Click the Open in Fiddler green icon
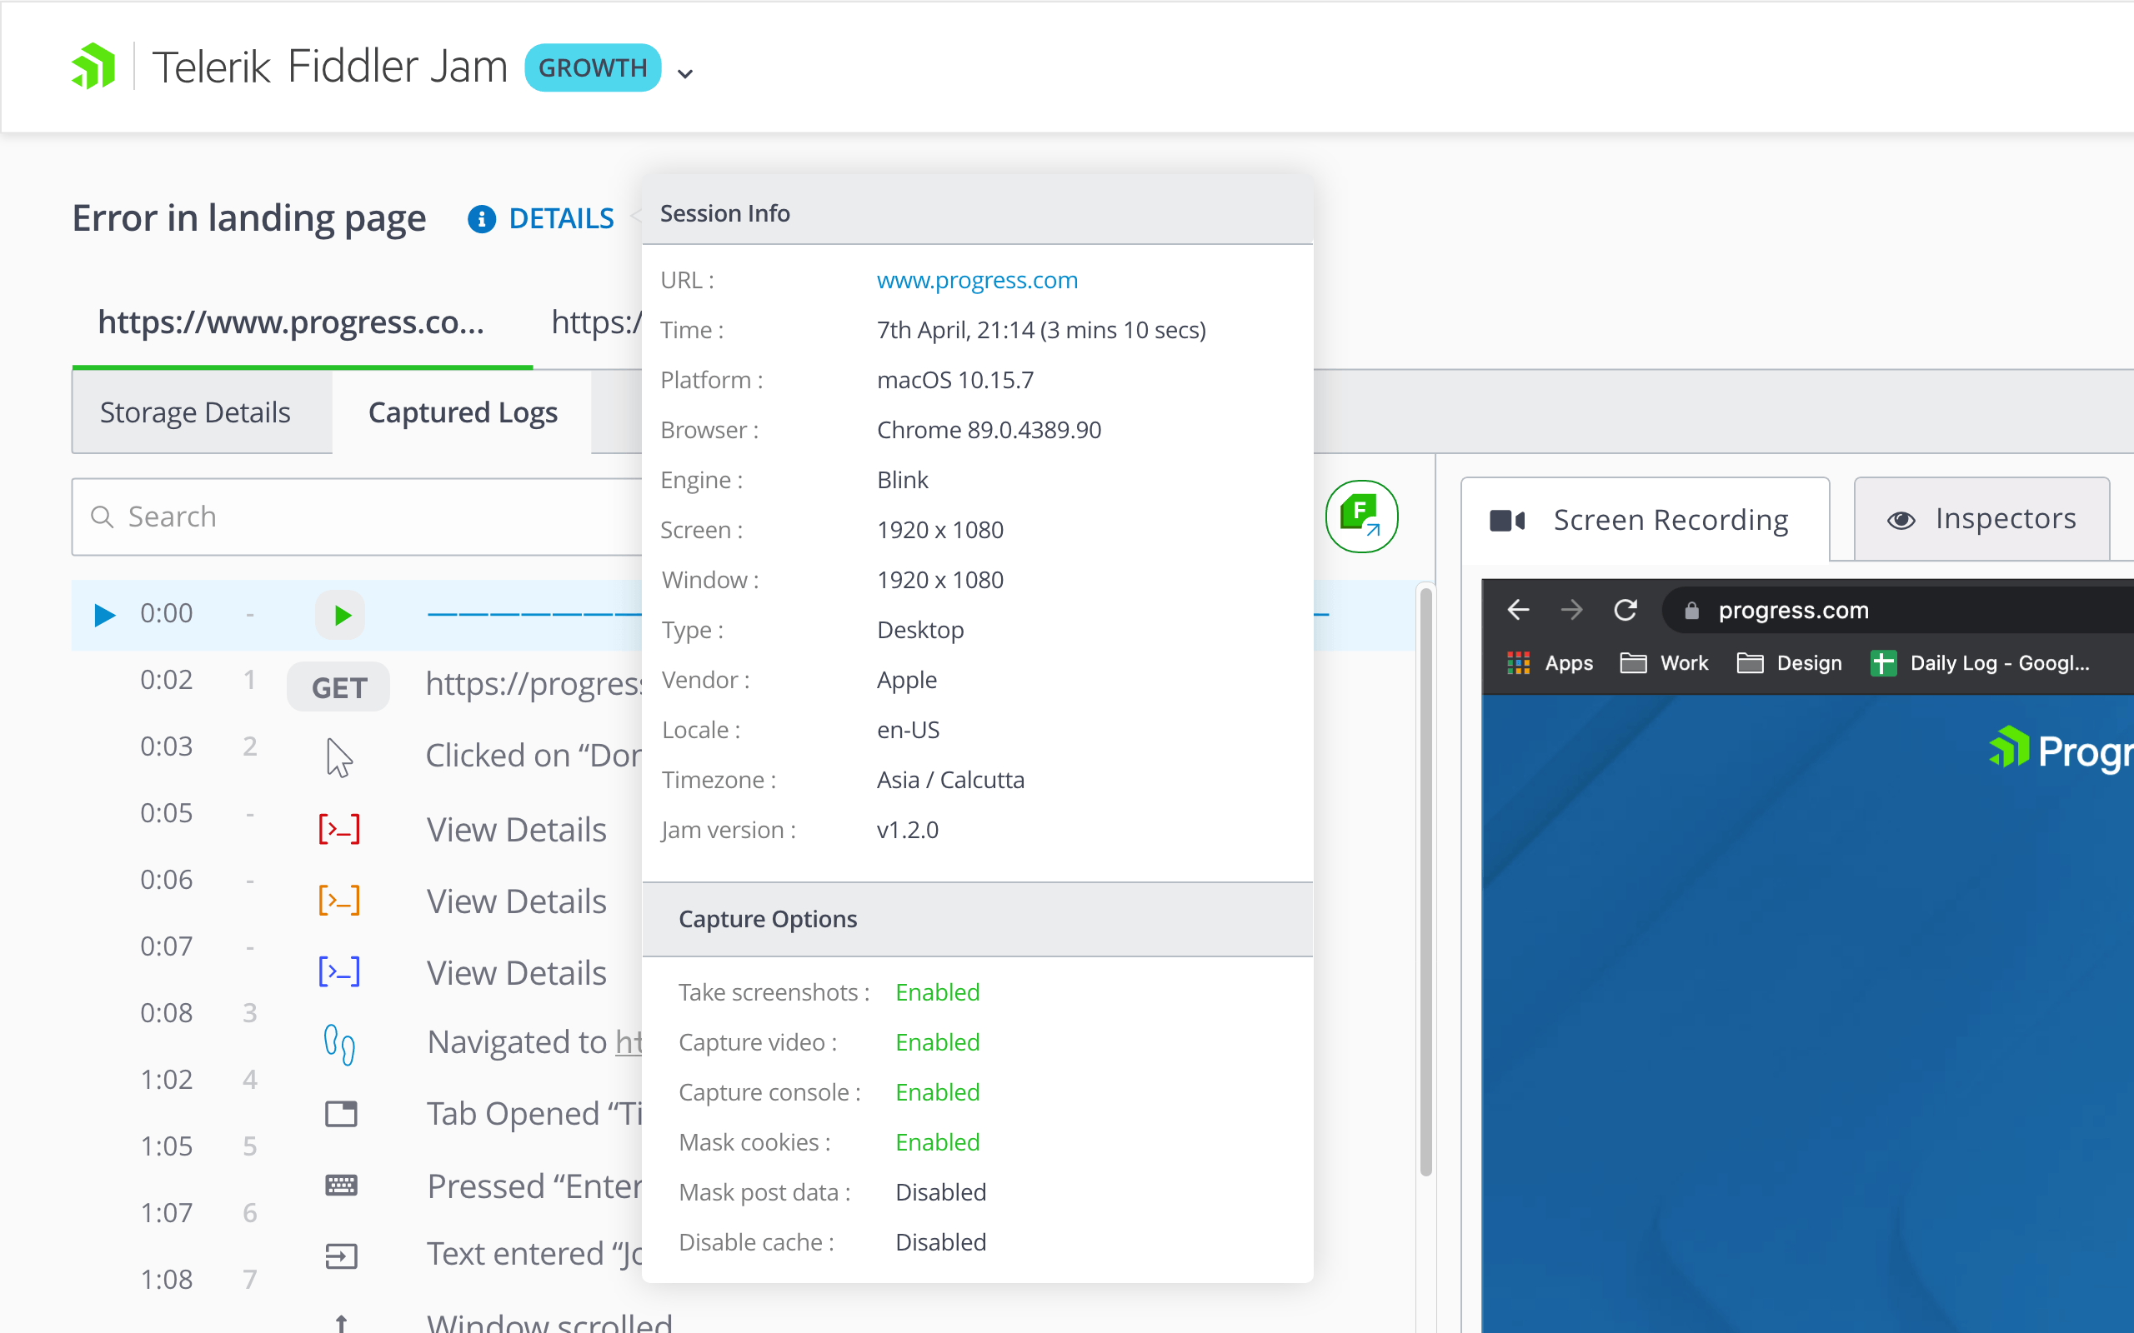The width and height of the screenshot is (2134, 1333). coord(1361,516)
